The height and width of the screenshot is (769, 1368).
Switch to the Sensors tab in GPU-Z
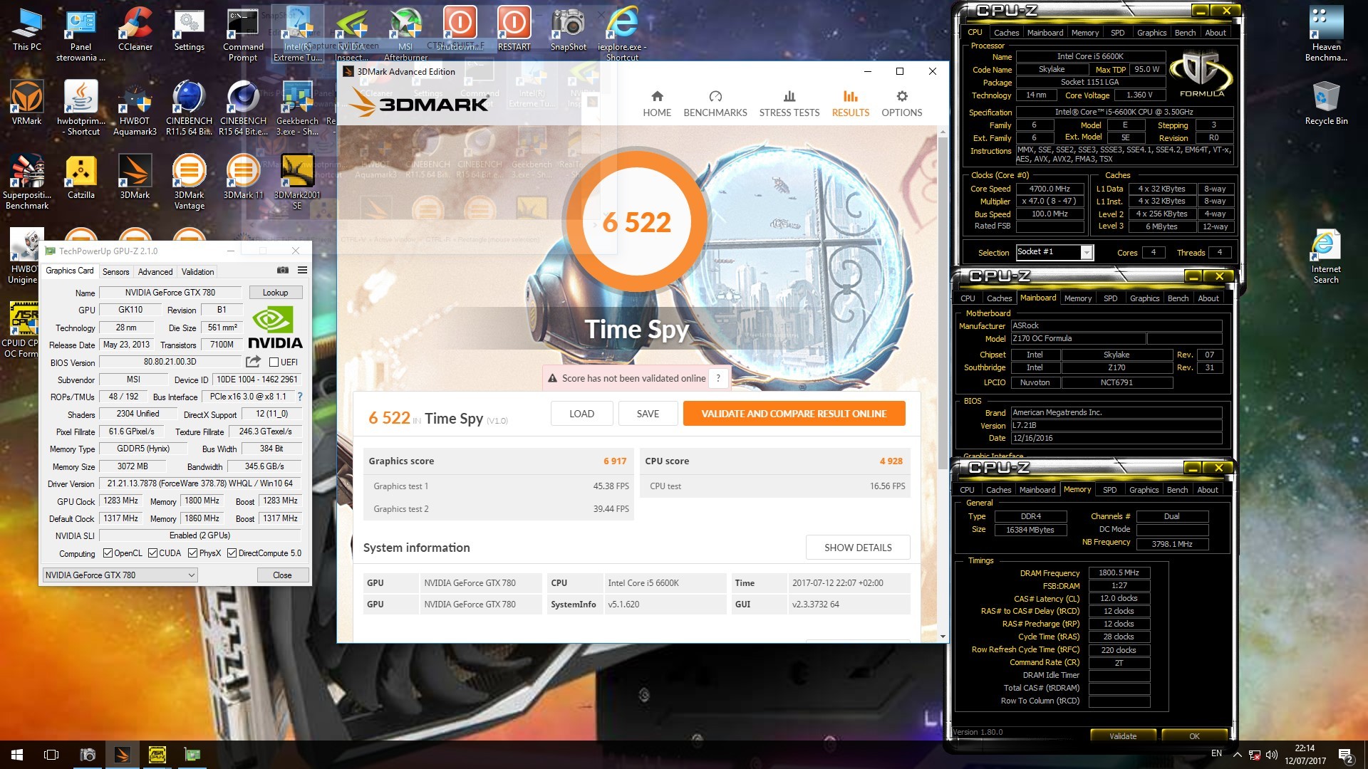[115, 271]
